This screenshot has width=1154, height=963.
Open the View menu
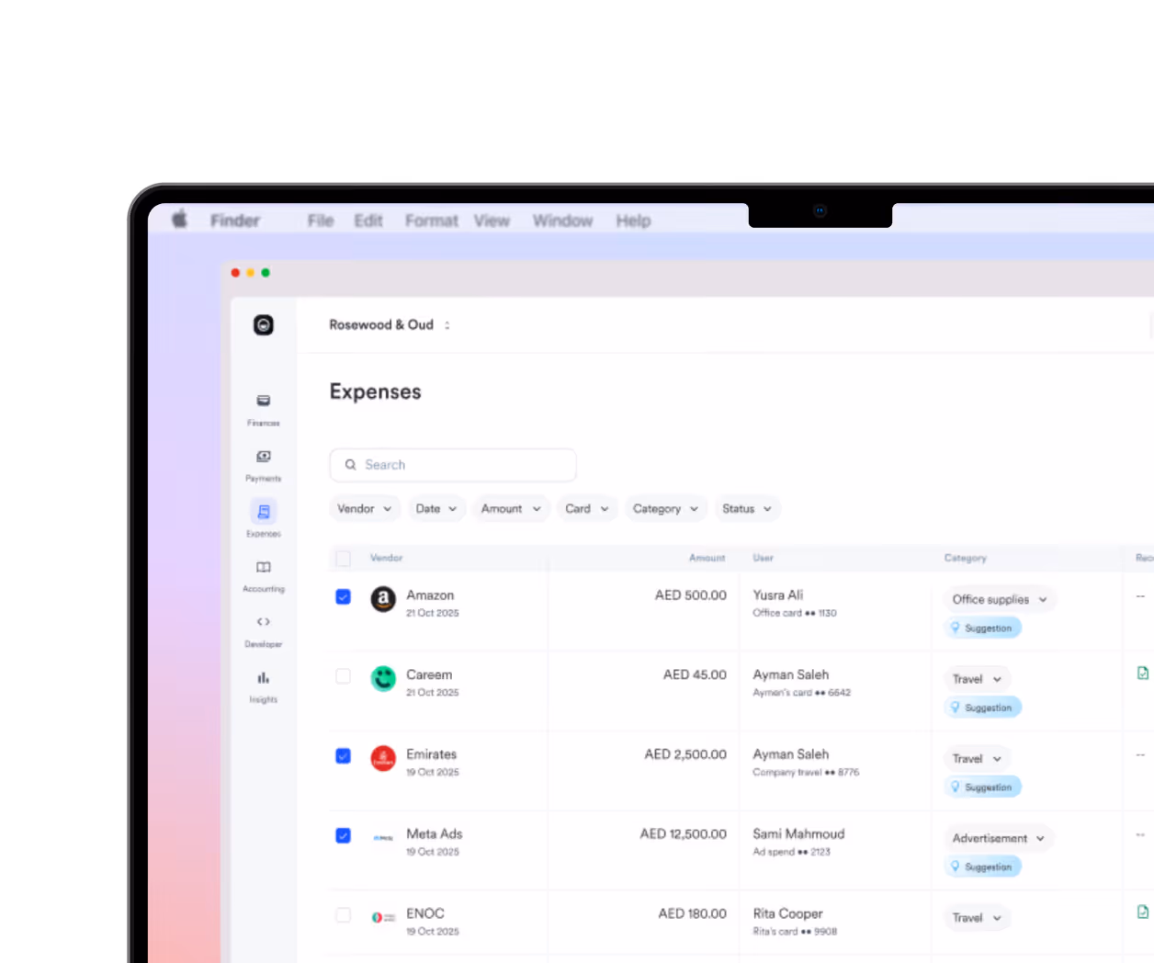492,221
